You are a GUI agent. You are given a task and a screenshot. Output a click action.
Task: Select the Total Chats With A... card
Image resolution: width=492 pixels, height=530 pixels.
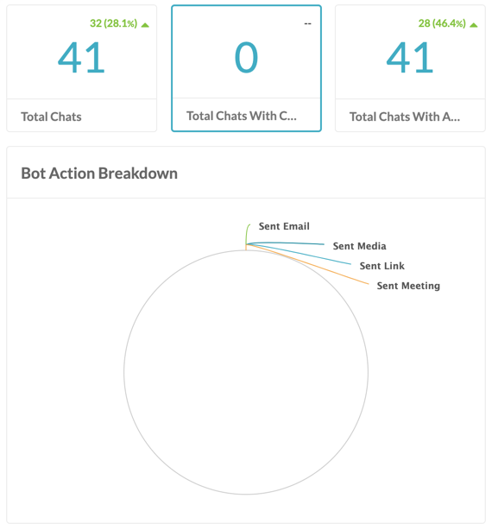coord(410,68)
